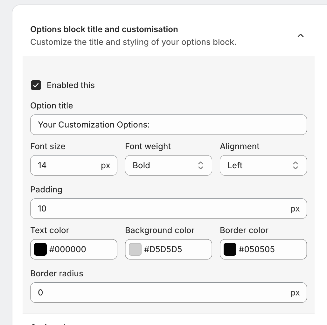Screen dimensions: 327x325
Task: Collapse the Options block title section chevron
Action: tap(300, 36)
